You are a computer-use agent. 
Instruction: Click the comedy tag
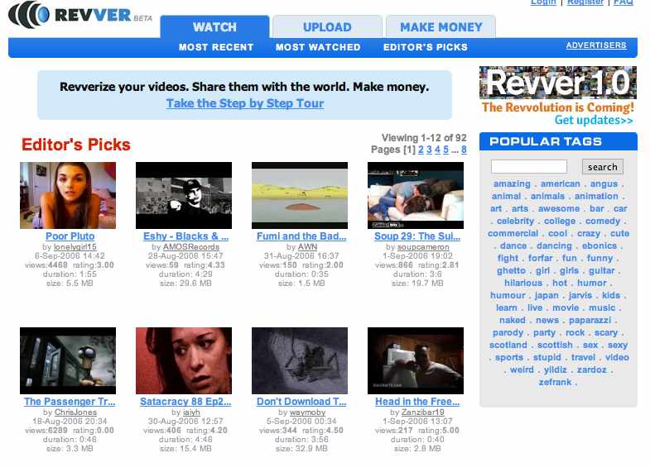(x=603, y=221)
